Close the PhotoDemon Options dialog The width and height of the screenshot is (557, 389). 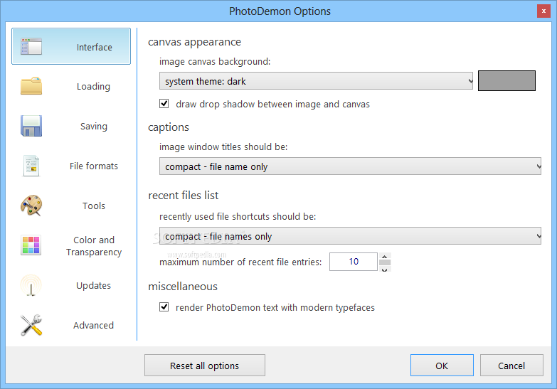(543, 11)
